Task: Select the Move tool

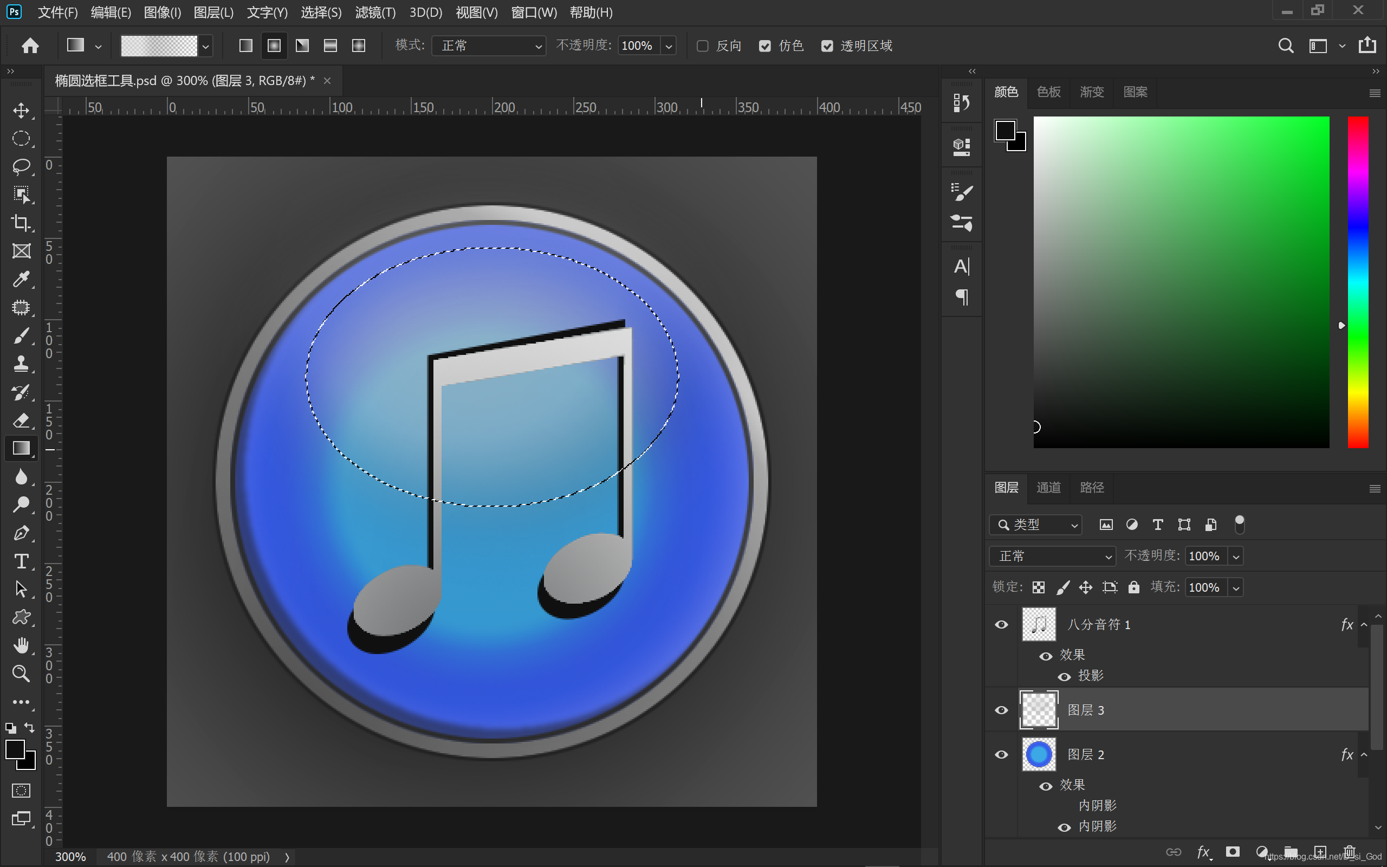Action: (x=21, y=110)
